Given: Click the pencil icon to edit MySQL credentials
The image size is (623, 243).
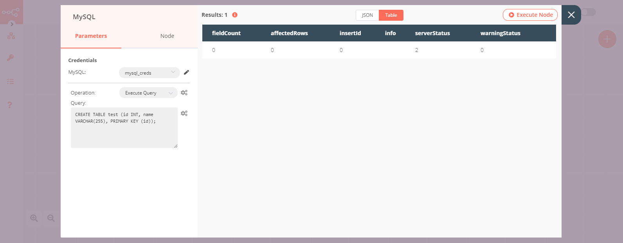Looking at the screenshot, I should tap(186, 72).
